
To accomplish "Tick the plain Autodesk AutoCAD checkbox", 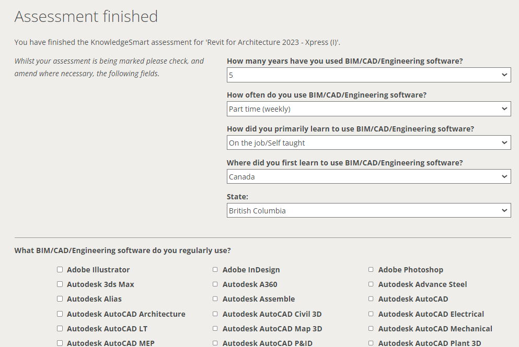I will [x=371, y=299].
